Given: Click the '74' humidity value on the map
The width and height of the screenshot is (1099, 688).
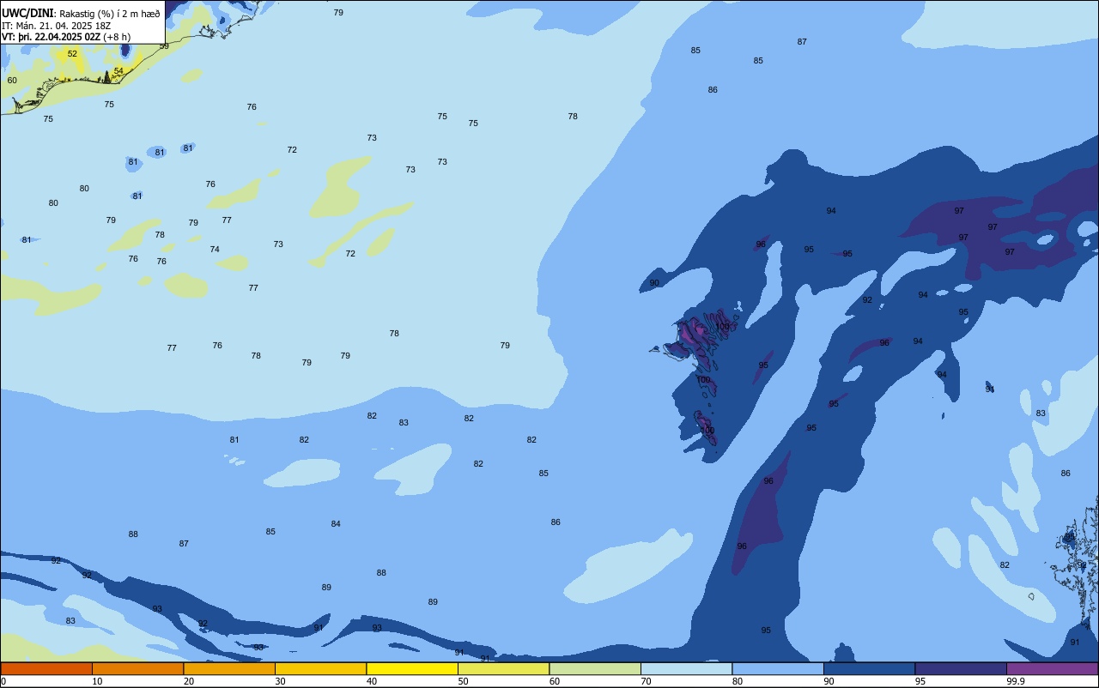Looking at the screenshot, I should coord(215,250).
